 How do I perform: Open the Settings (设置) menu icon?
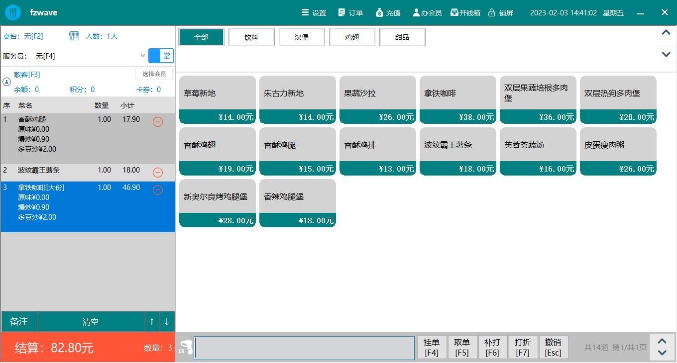[x=305, y=12]
